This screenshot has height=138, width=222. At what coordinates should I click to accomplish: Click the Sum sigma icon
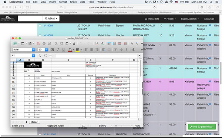coord(45,56)
